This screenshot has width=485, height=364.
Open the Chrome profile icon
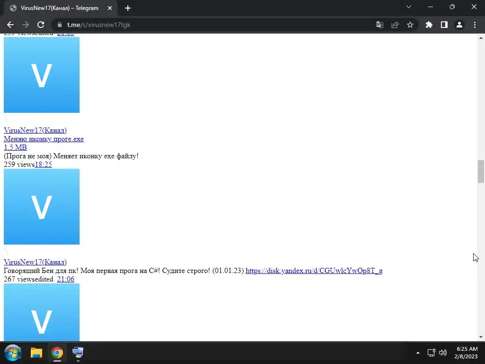click(x=459, y=25)
